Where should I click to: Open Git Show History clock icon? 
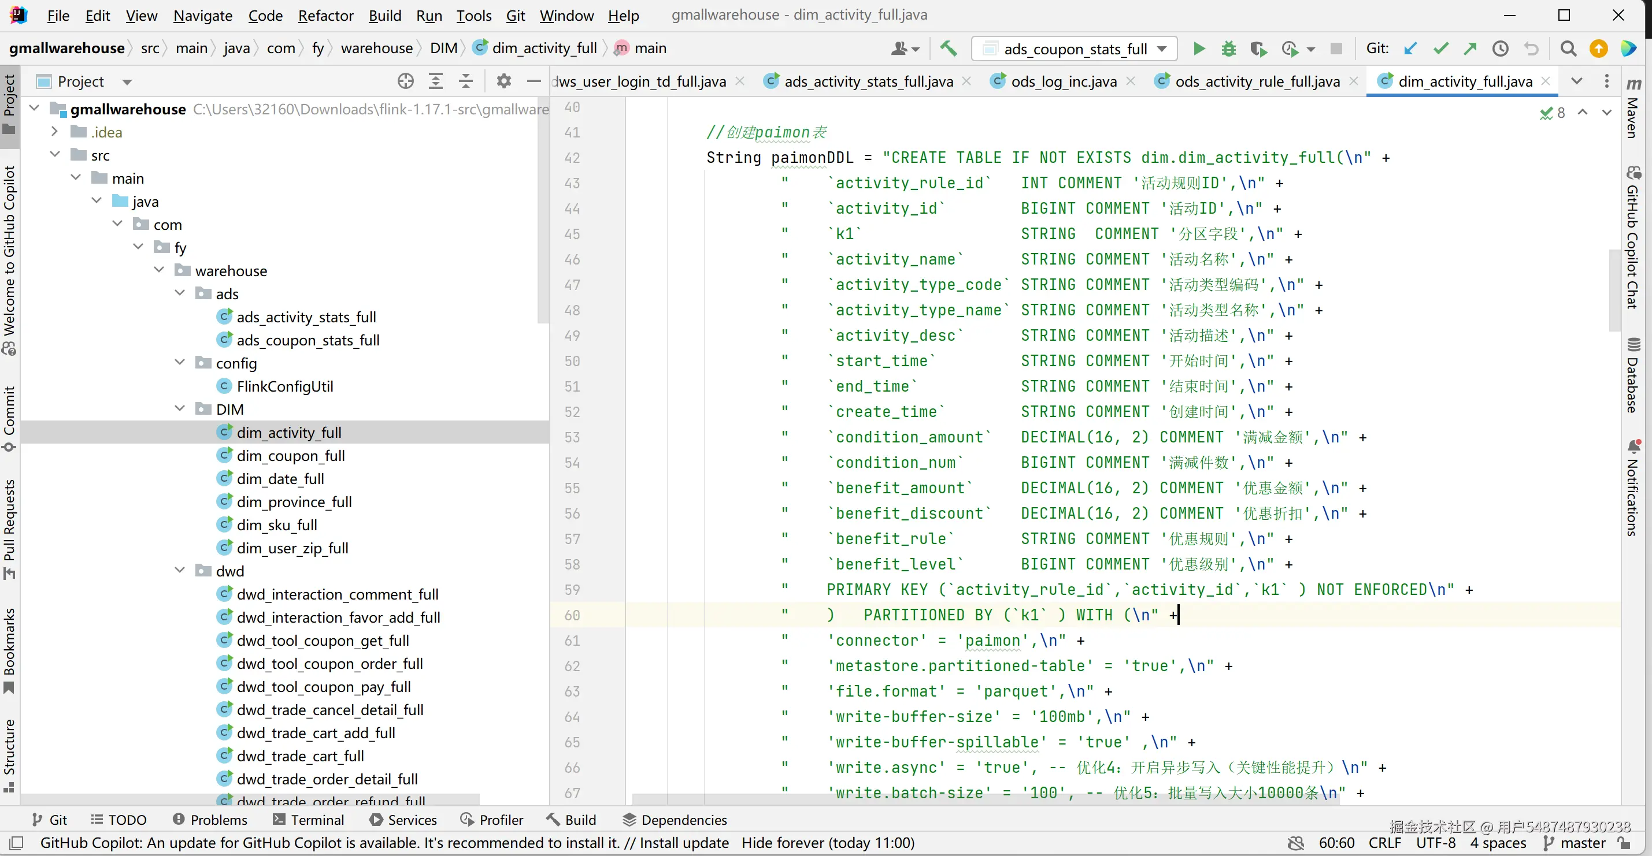pyautogui.click(x=1500, y=49)
